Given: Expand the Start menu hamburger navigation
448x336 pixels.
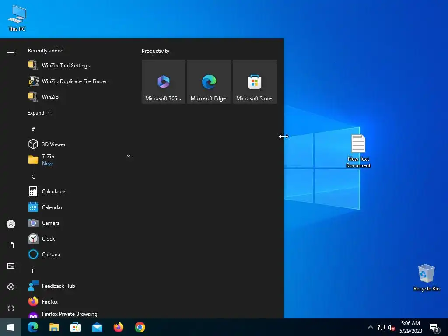Looking at the screenshot, I should point(11,51).
